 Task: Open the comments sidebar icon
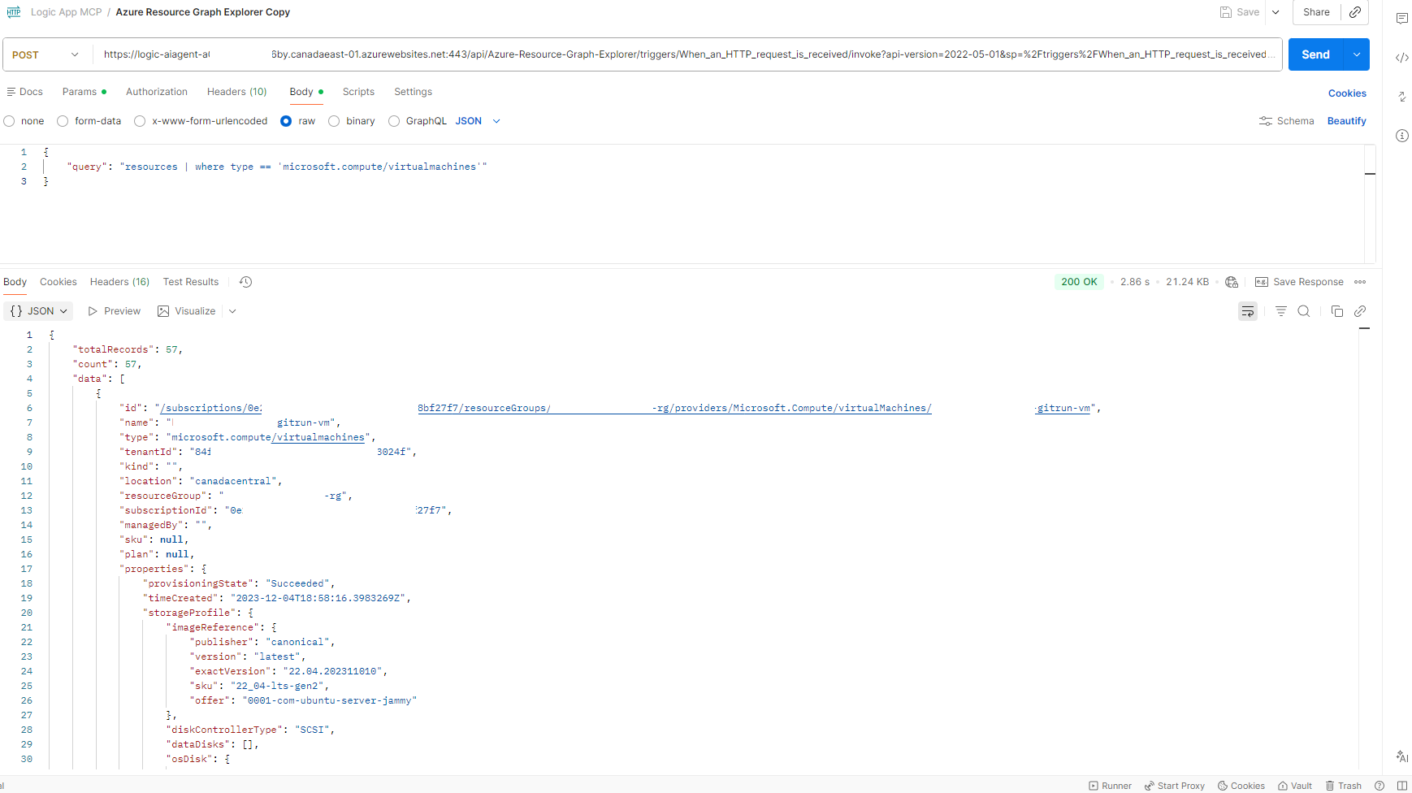[x=1401, y=19]
